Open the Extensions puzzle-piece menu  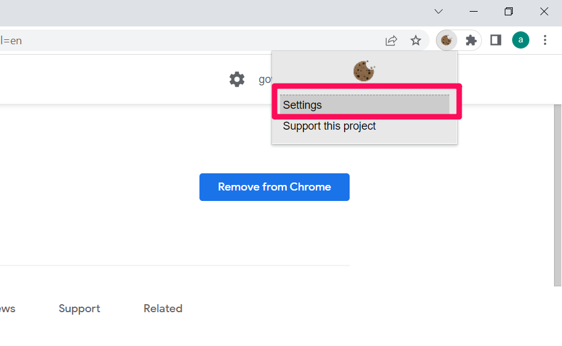471,41
